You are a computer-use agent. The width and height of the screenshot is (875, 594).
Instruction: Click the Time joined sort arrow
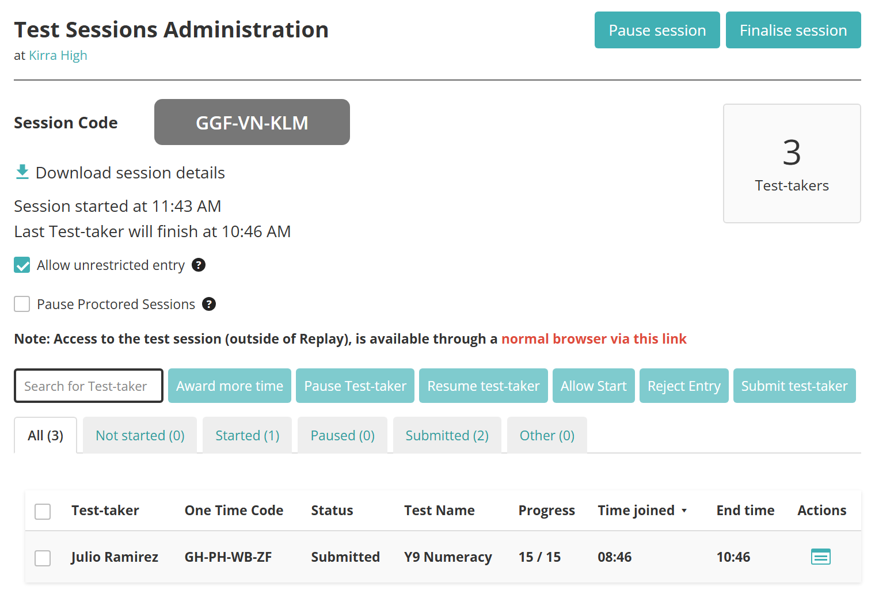click(684, 511)
